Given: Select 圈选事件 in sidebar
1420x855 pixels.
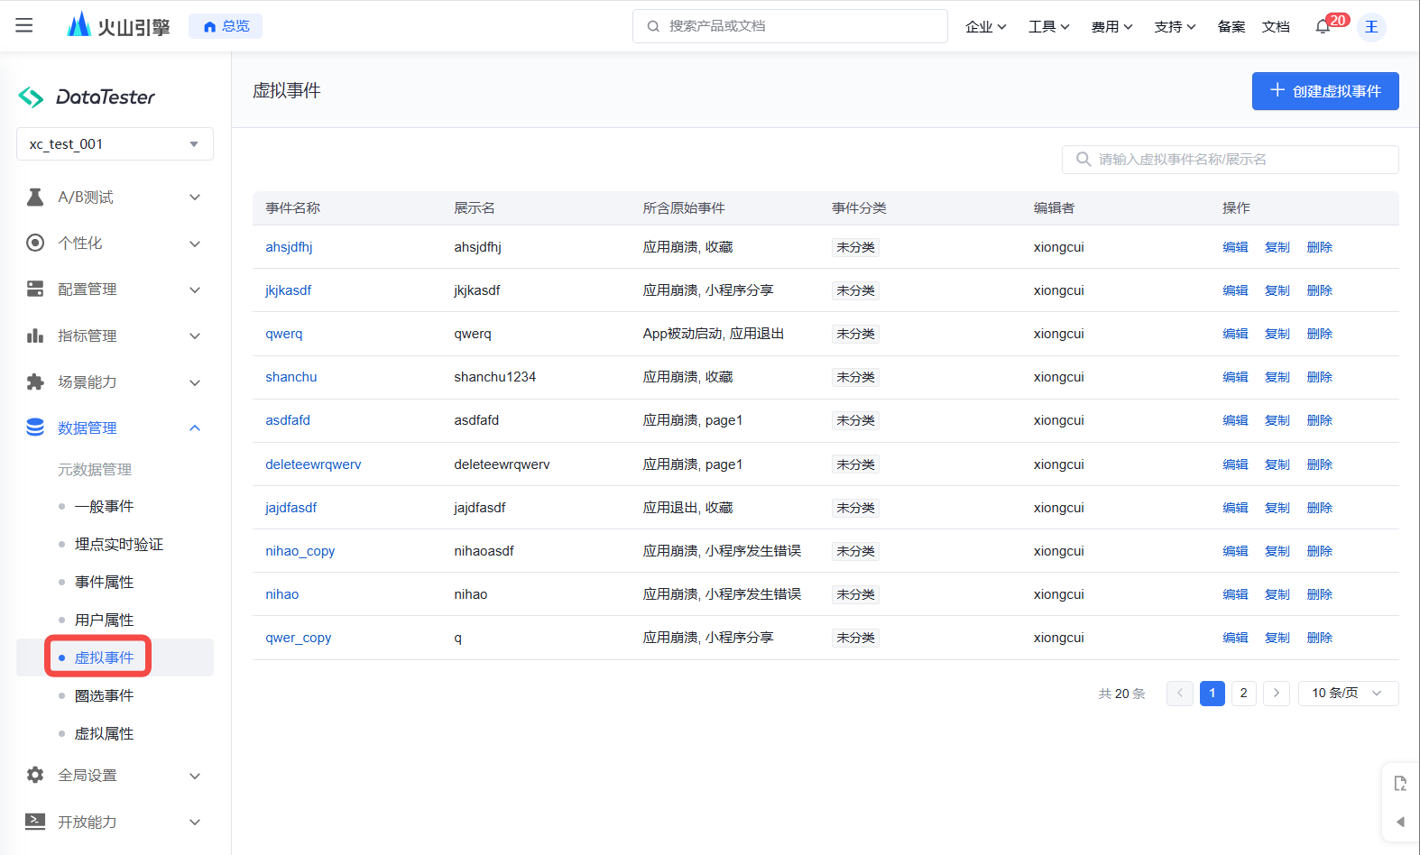Looking at the screenshot, I should pyautogui.click(x=104, y=695).
